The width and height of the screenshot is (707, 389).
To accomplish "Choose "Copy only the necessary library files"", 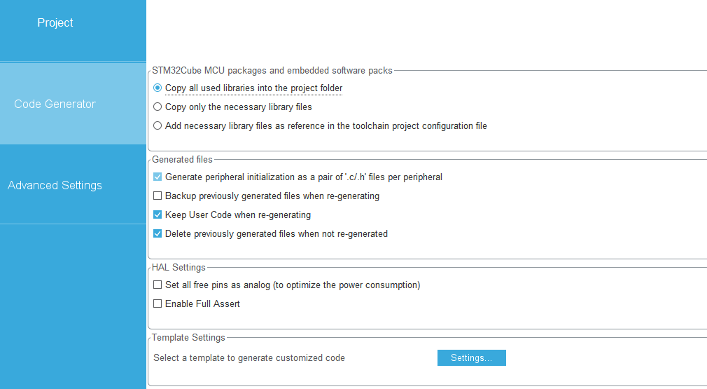I will [x=157, y=107].
